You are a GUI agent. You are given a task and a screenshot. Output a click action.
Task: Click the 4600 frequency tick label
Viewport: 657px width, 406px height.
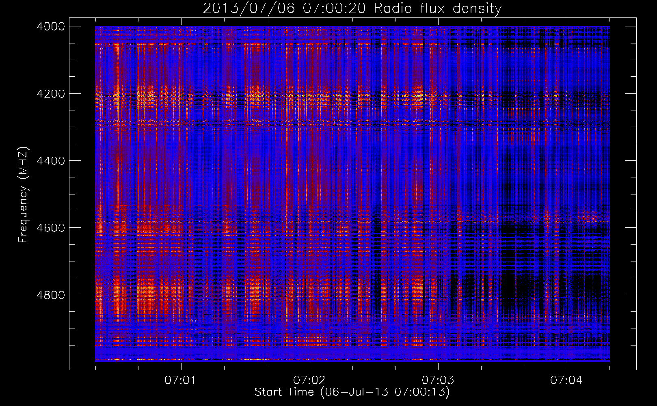51,228
